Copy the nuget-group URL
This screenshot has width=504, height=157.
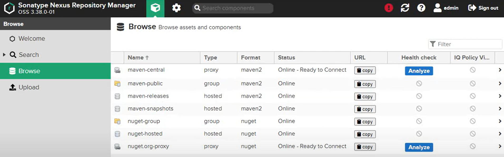tap(365, 122)
